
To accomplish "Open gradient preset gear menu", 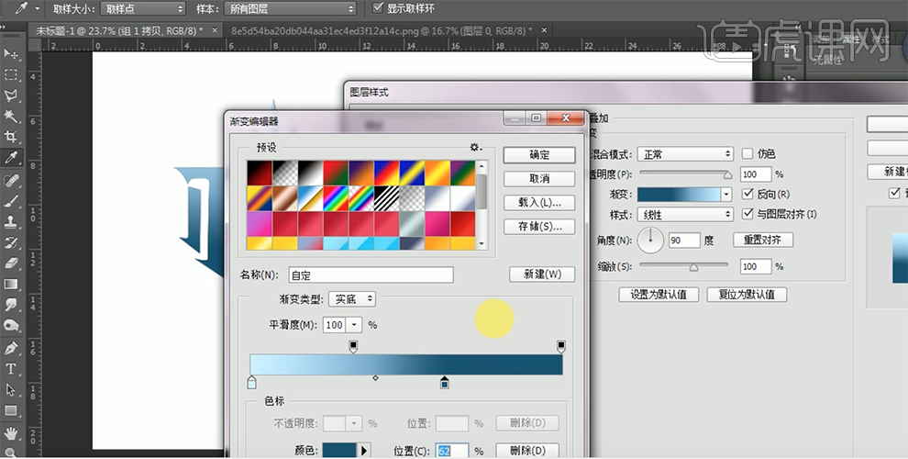I will (x=475, y=147).
